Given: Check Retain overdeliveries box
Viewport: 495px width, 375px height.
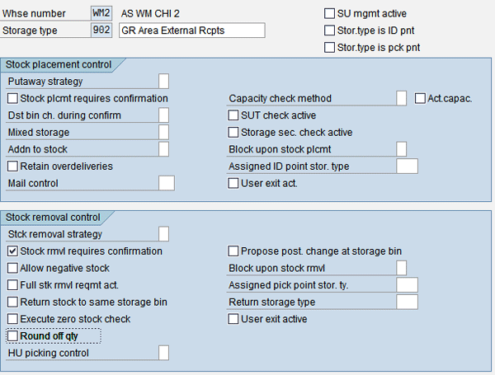Looking at the screenshot, I should point(12,166).
